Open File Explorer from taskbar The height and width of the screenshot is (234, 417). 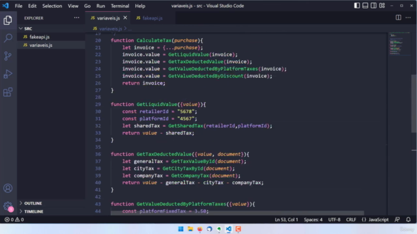click(190, 229)
